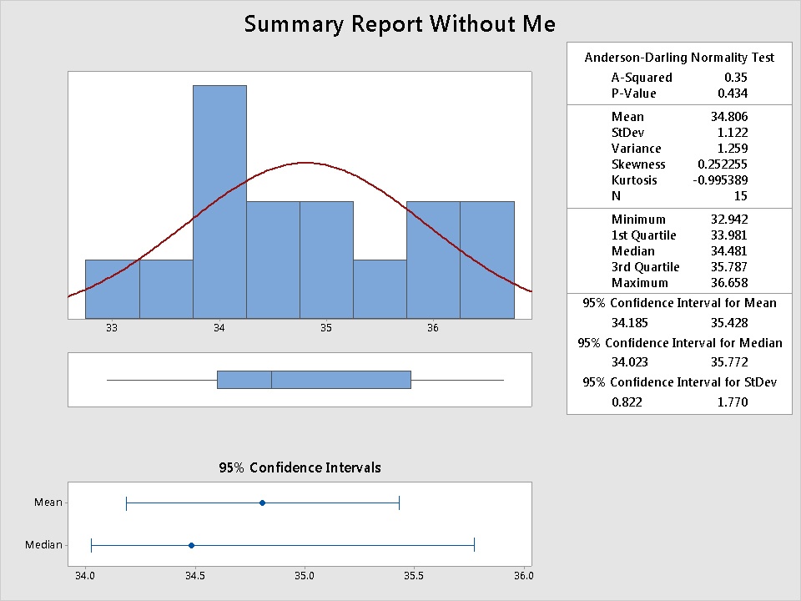
Task: Select the 35.5 tick label on interval axis
Action: (x=414, y=575)
